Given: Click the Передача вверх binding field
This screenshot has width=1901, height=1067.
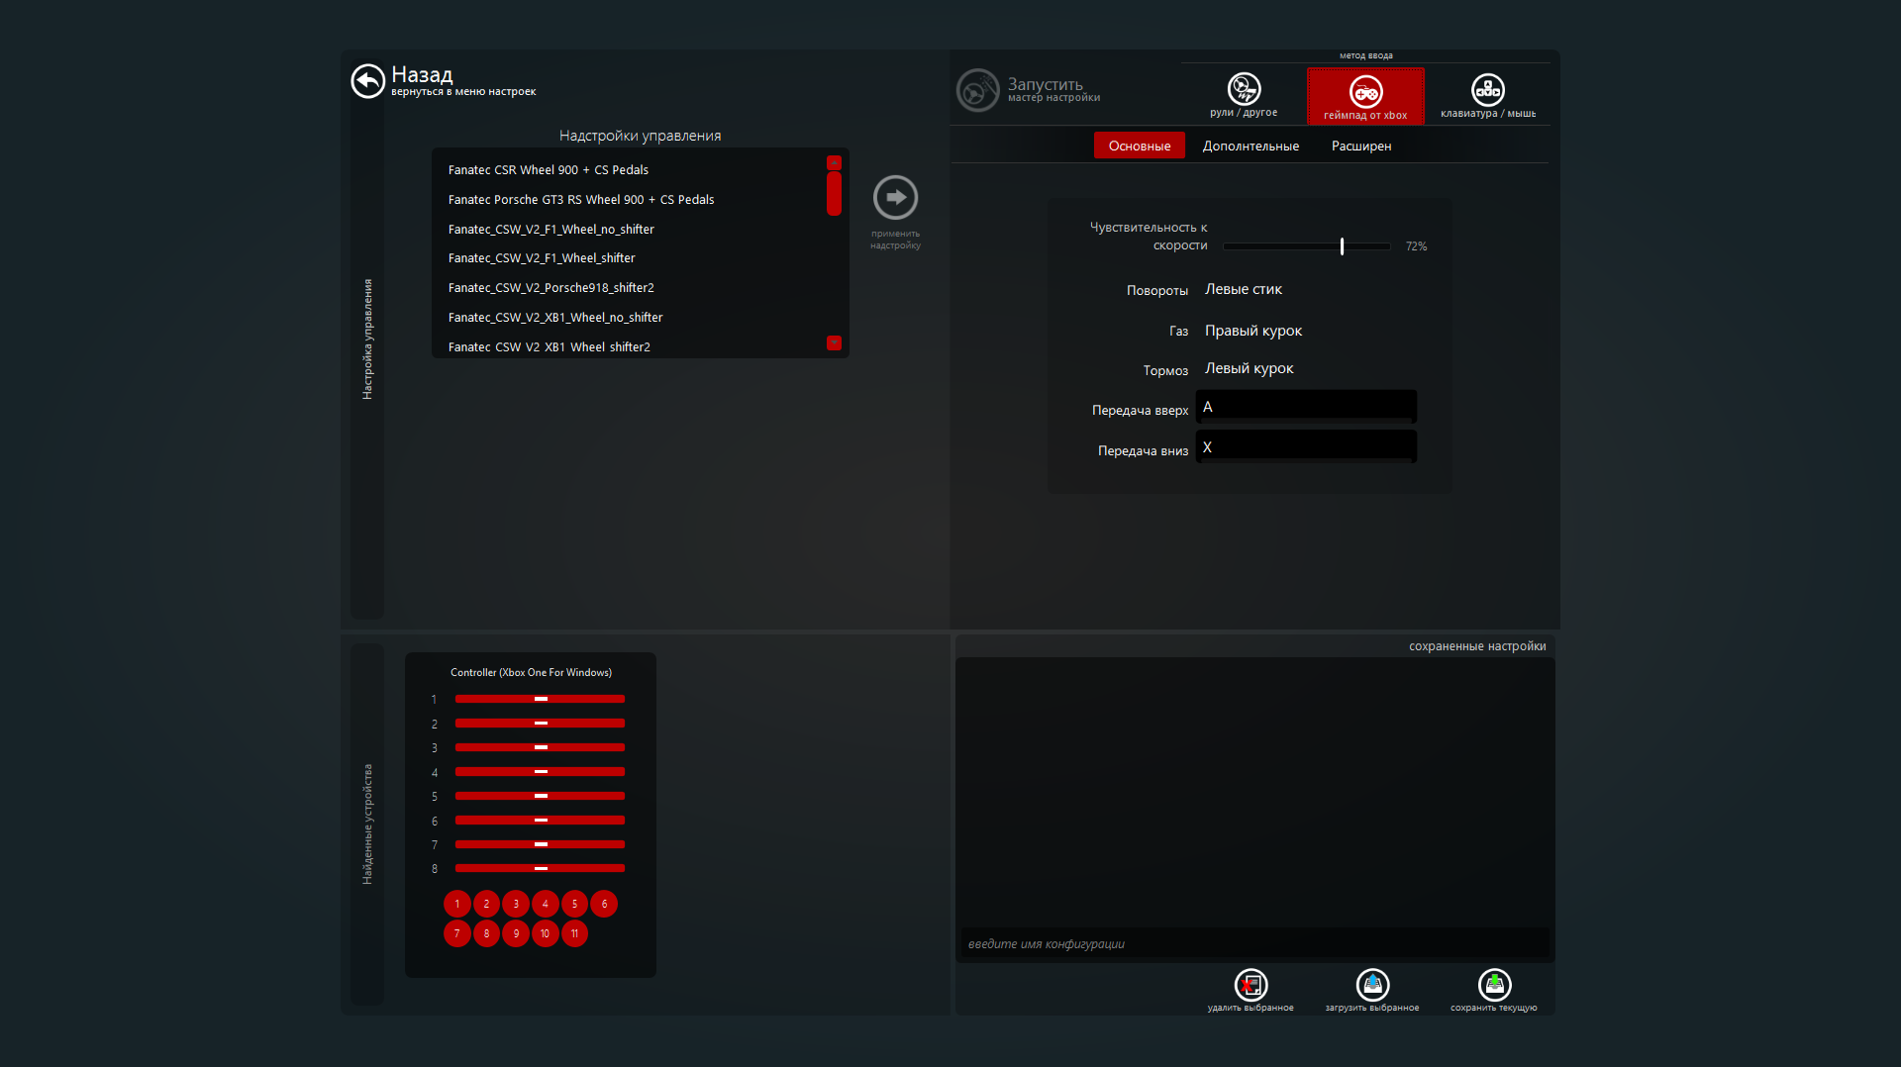Looking at the screenshot, I should (1306, 407).
